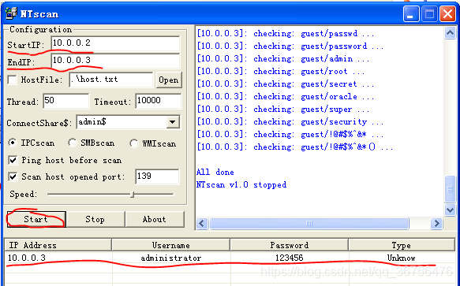Expand the ConnectShare$ dropdown arrow
This screenshot has height=286, width=460.
pyautogui.click(x=173, y=122)
